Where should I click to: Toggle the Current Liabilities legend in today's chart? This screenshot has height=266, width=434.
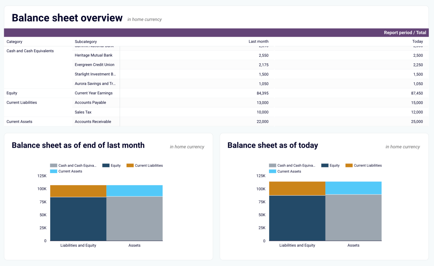(368, 165)
